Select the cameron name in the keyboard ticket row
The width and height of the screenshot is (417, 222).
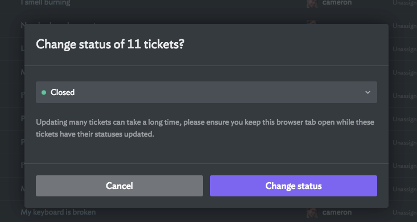(x=337, y=212)
